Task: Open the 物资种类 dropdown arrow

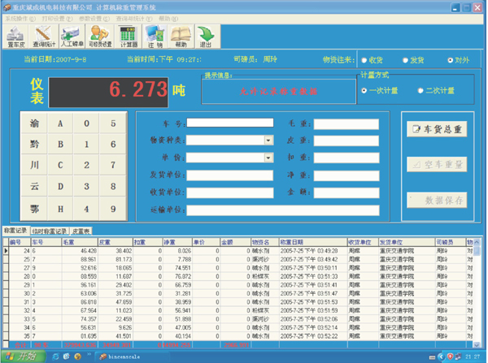Action: click(x=268, y=140)
